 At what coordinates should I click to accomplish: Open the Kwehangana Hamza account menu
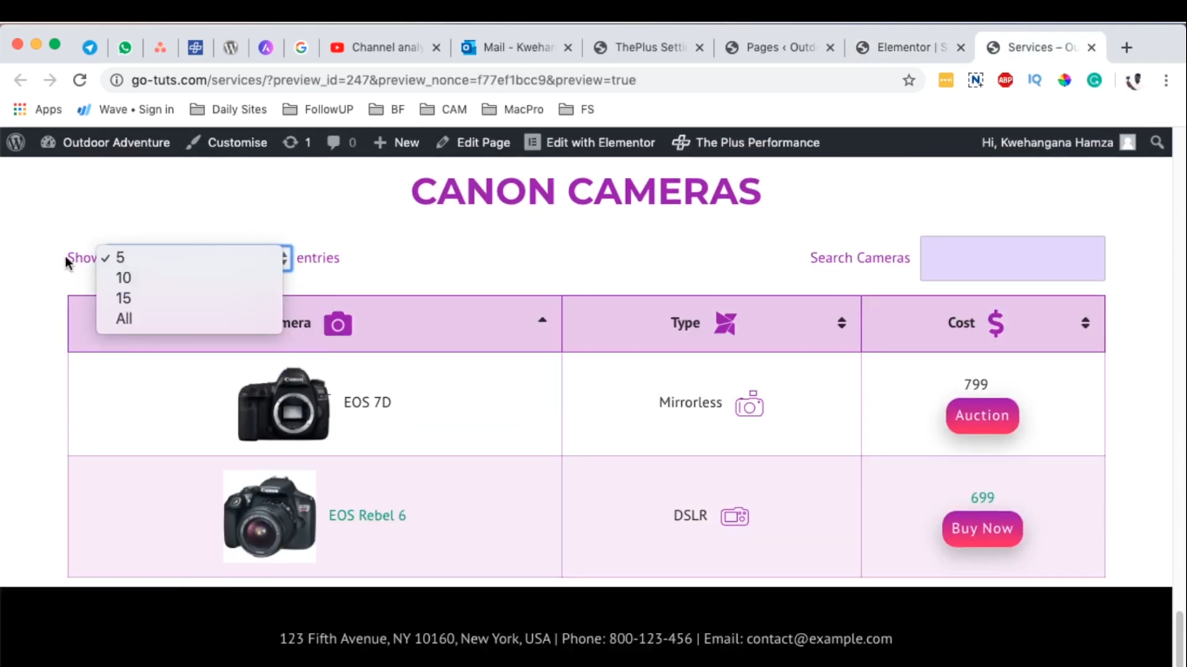coord(1058,142)
